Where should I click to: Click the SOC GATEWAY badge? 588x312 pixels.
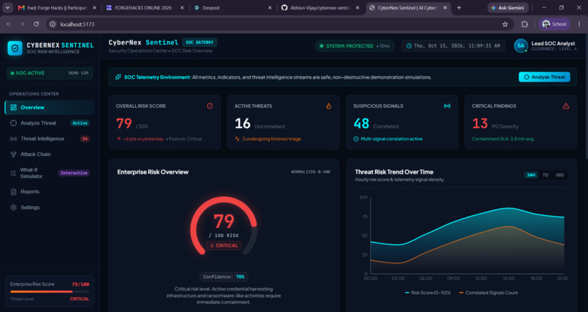[x=199, y=42]
